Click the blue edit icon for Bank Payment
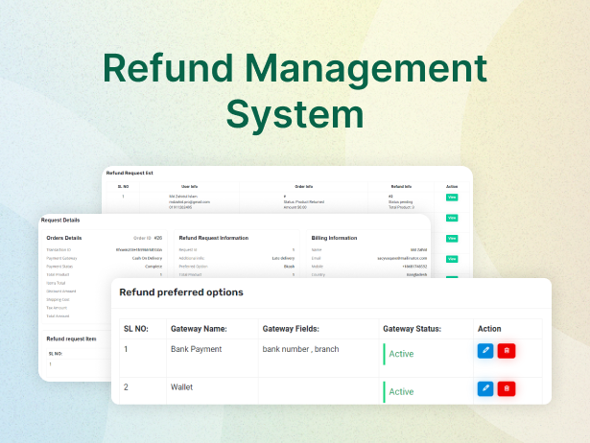The height and width of the screenshot is (443, 590). click(x=485, y=350)
